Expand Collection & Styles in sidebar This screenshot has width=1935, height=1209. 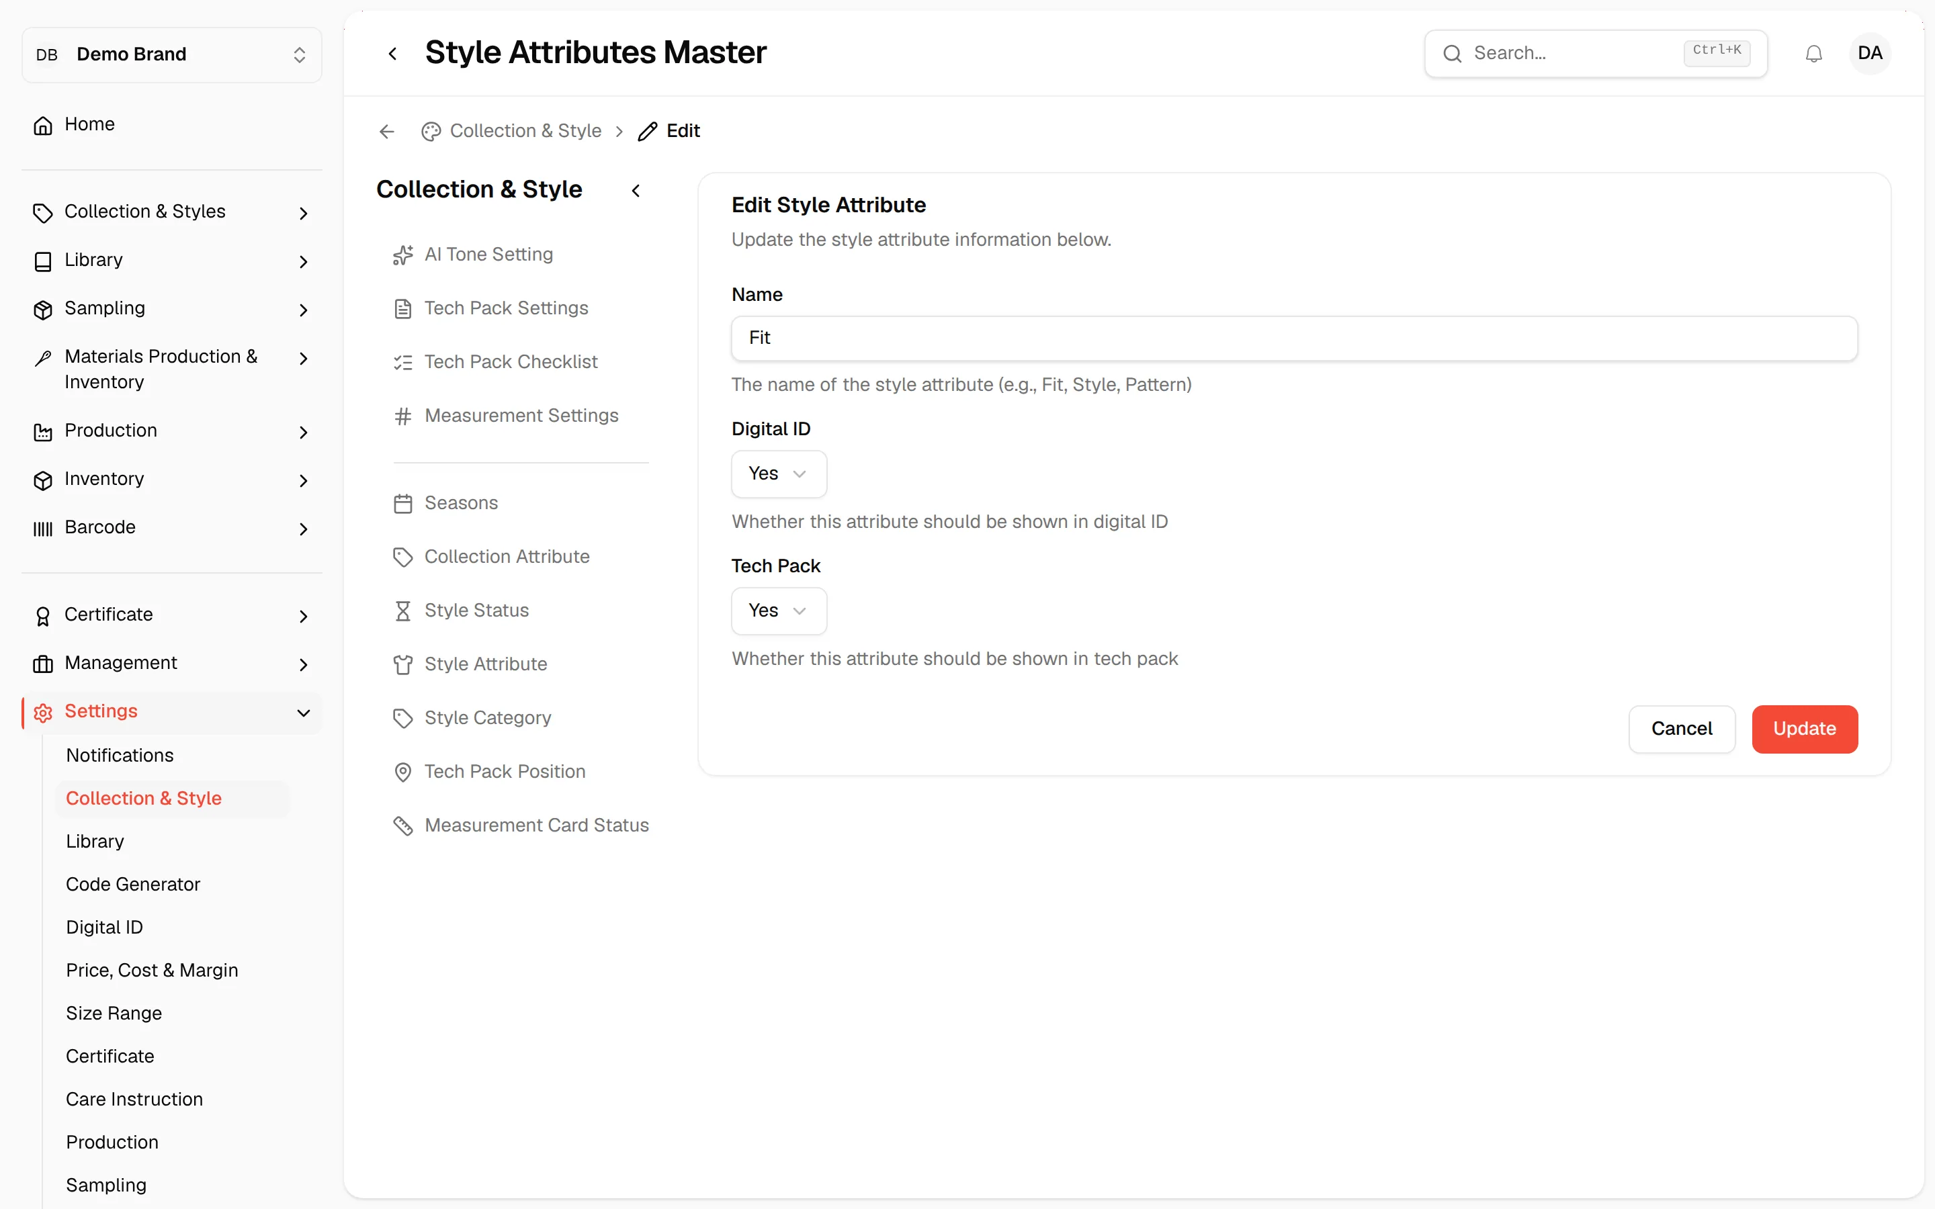(172, 212)
